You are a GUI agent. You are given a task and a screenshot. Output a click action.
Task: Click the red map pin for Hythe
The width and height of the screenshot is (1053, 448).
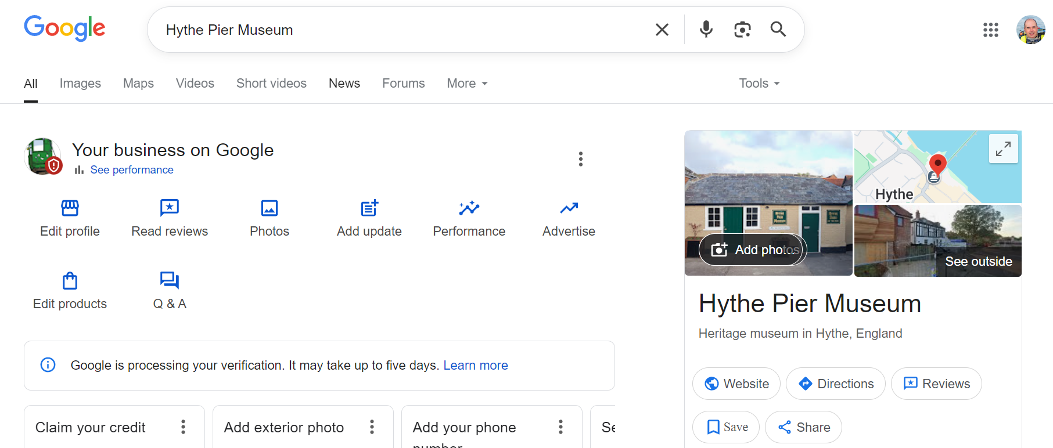[937, 164]
